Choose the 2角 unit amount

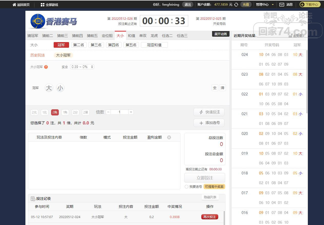55,112
